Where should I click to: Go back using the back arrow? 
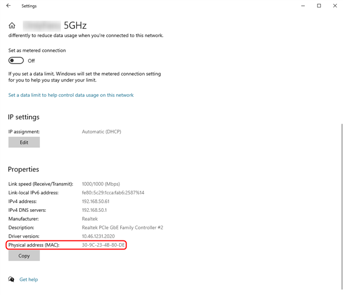pyautogui.click(x=8, y=6)
